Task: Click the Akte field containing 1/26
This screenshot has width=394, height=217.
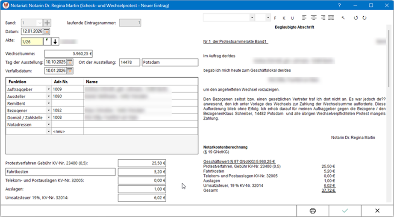Action: (32, 42)
